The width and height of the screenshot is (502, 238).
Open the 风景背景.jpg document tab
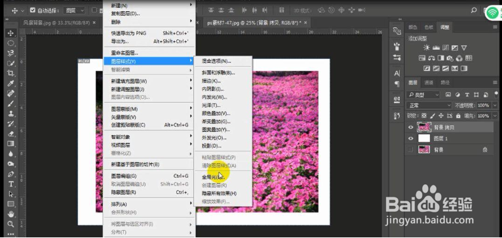click(x=57, y=23)
